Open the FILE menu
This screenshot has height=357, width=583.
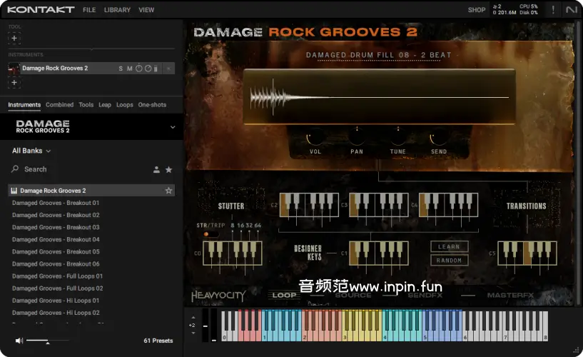(x=89, y=10)
